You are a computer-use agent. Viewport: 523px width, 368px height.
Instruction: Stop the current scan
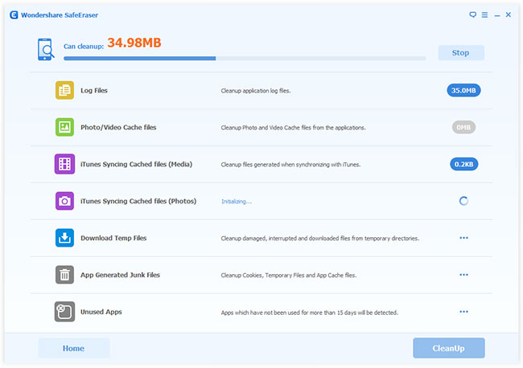tap(461, 52)
